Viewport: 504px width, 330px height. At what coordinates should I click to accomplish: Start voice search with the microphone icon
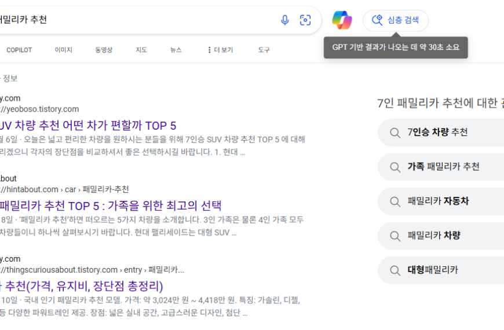285,20
